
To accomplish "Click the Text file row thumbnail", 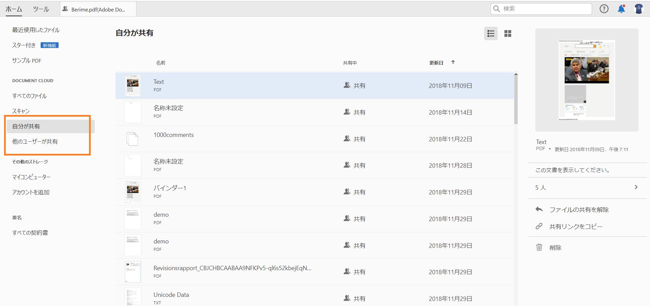I will click(x=133, y=86).
